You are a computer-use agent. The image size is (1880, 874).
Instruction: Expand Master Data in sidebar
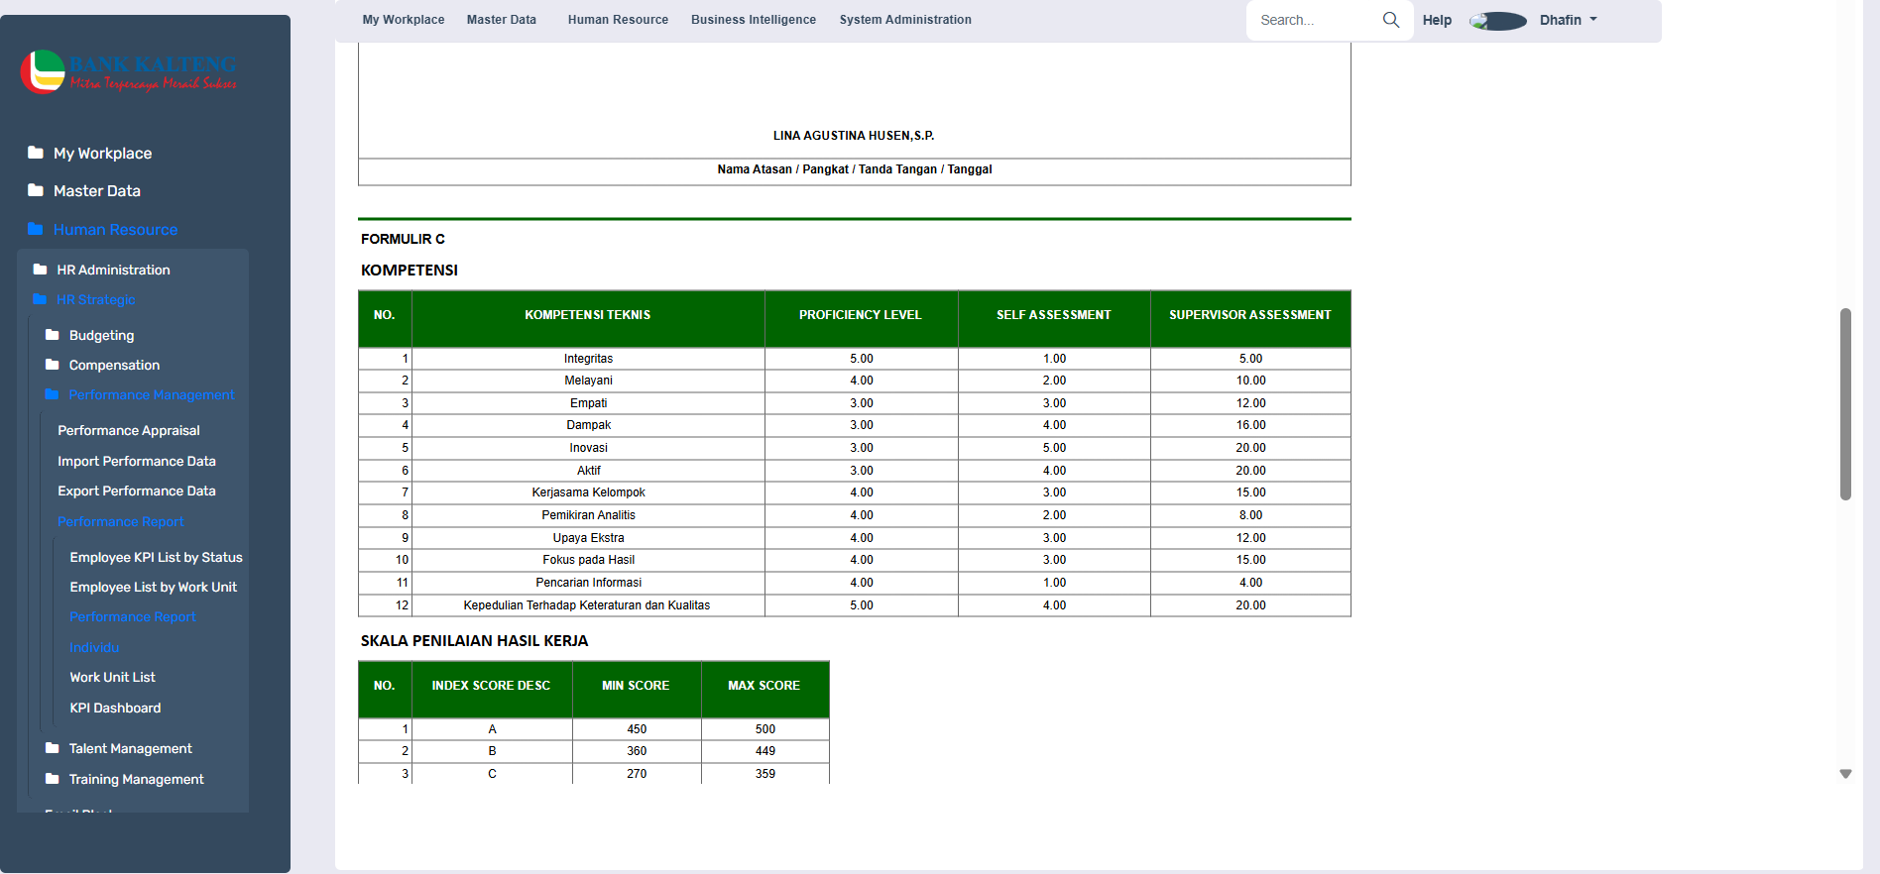[x=97, y=191]
